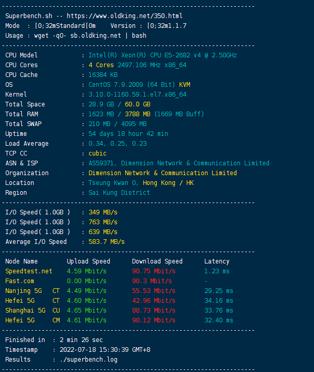Click the Nanjing 5G download speed 55.53 Mbit/s

[x=154, y=291]
